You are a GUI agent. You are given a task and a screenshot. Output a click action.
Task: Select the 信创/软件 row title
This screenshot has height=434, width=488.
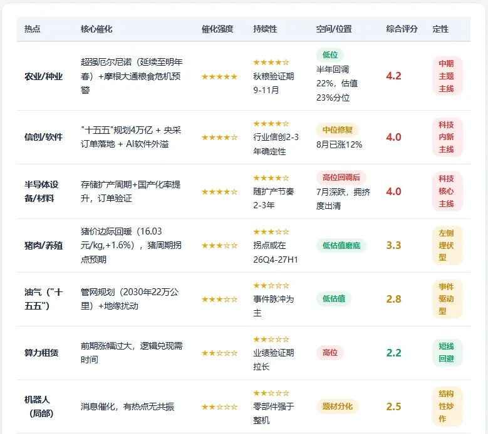pos(44,137)
